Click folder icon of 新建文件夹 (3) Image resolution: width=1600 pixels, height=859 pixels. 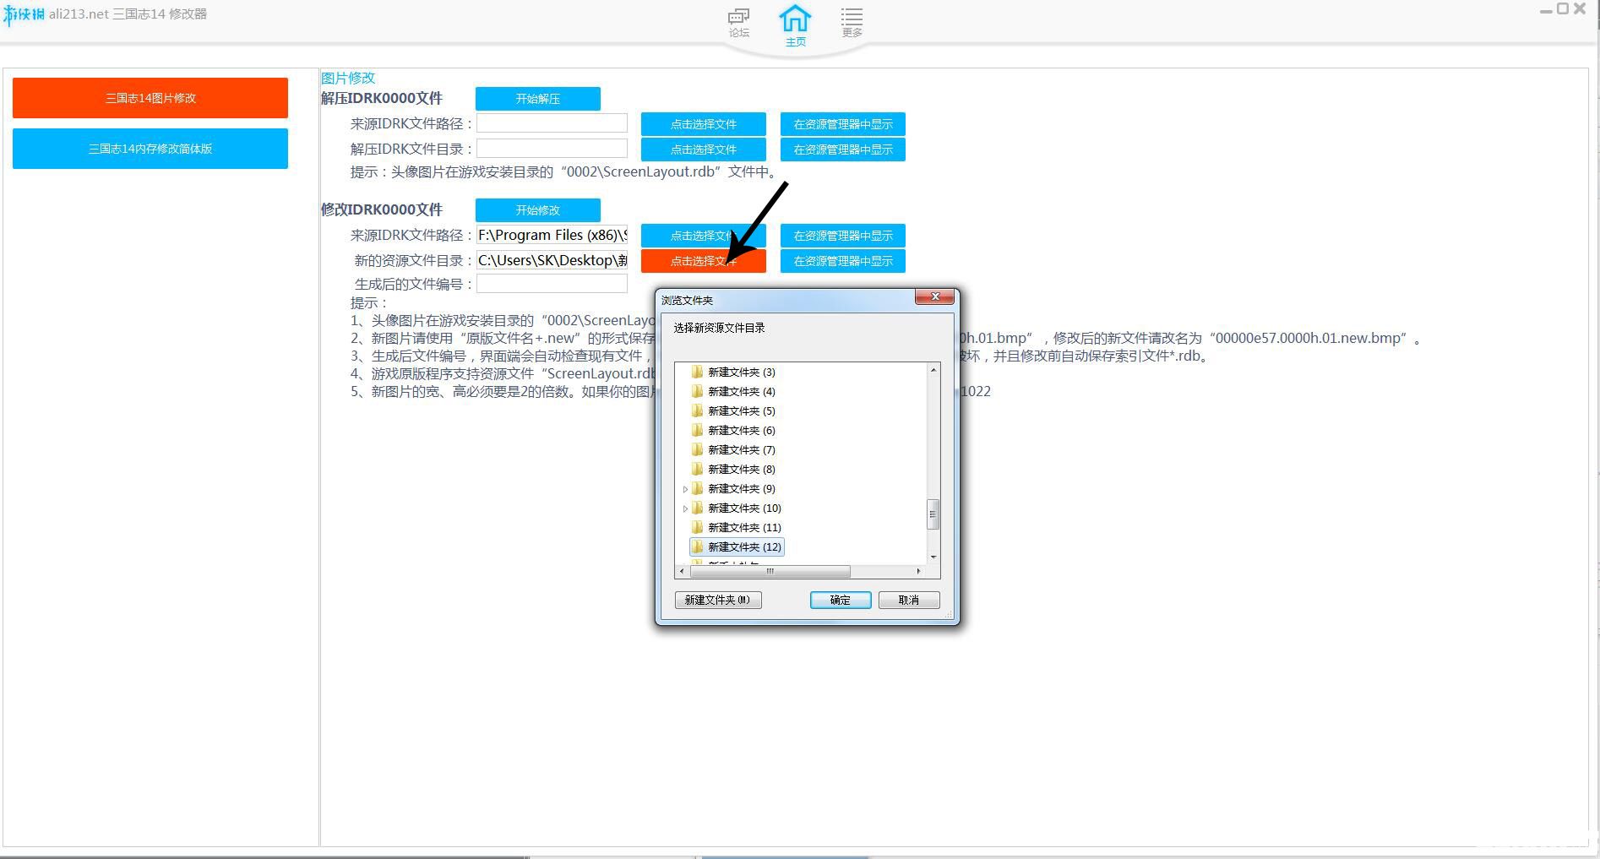coord(697,372)
